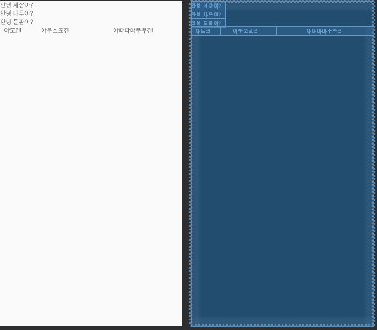Image resolution: width=377 pixels, height=330 pixels.
Task: Select the widest '아따따따뚜루겐' button outline in blueprint
Action: click(325, 31)
